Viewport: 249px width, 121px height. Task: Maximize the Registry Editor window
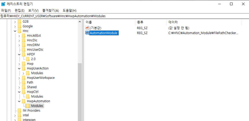click(x=231, y=4)
